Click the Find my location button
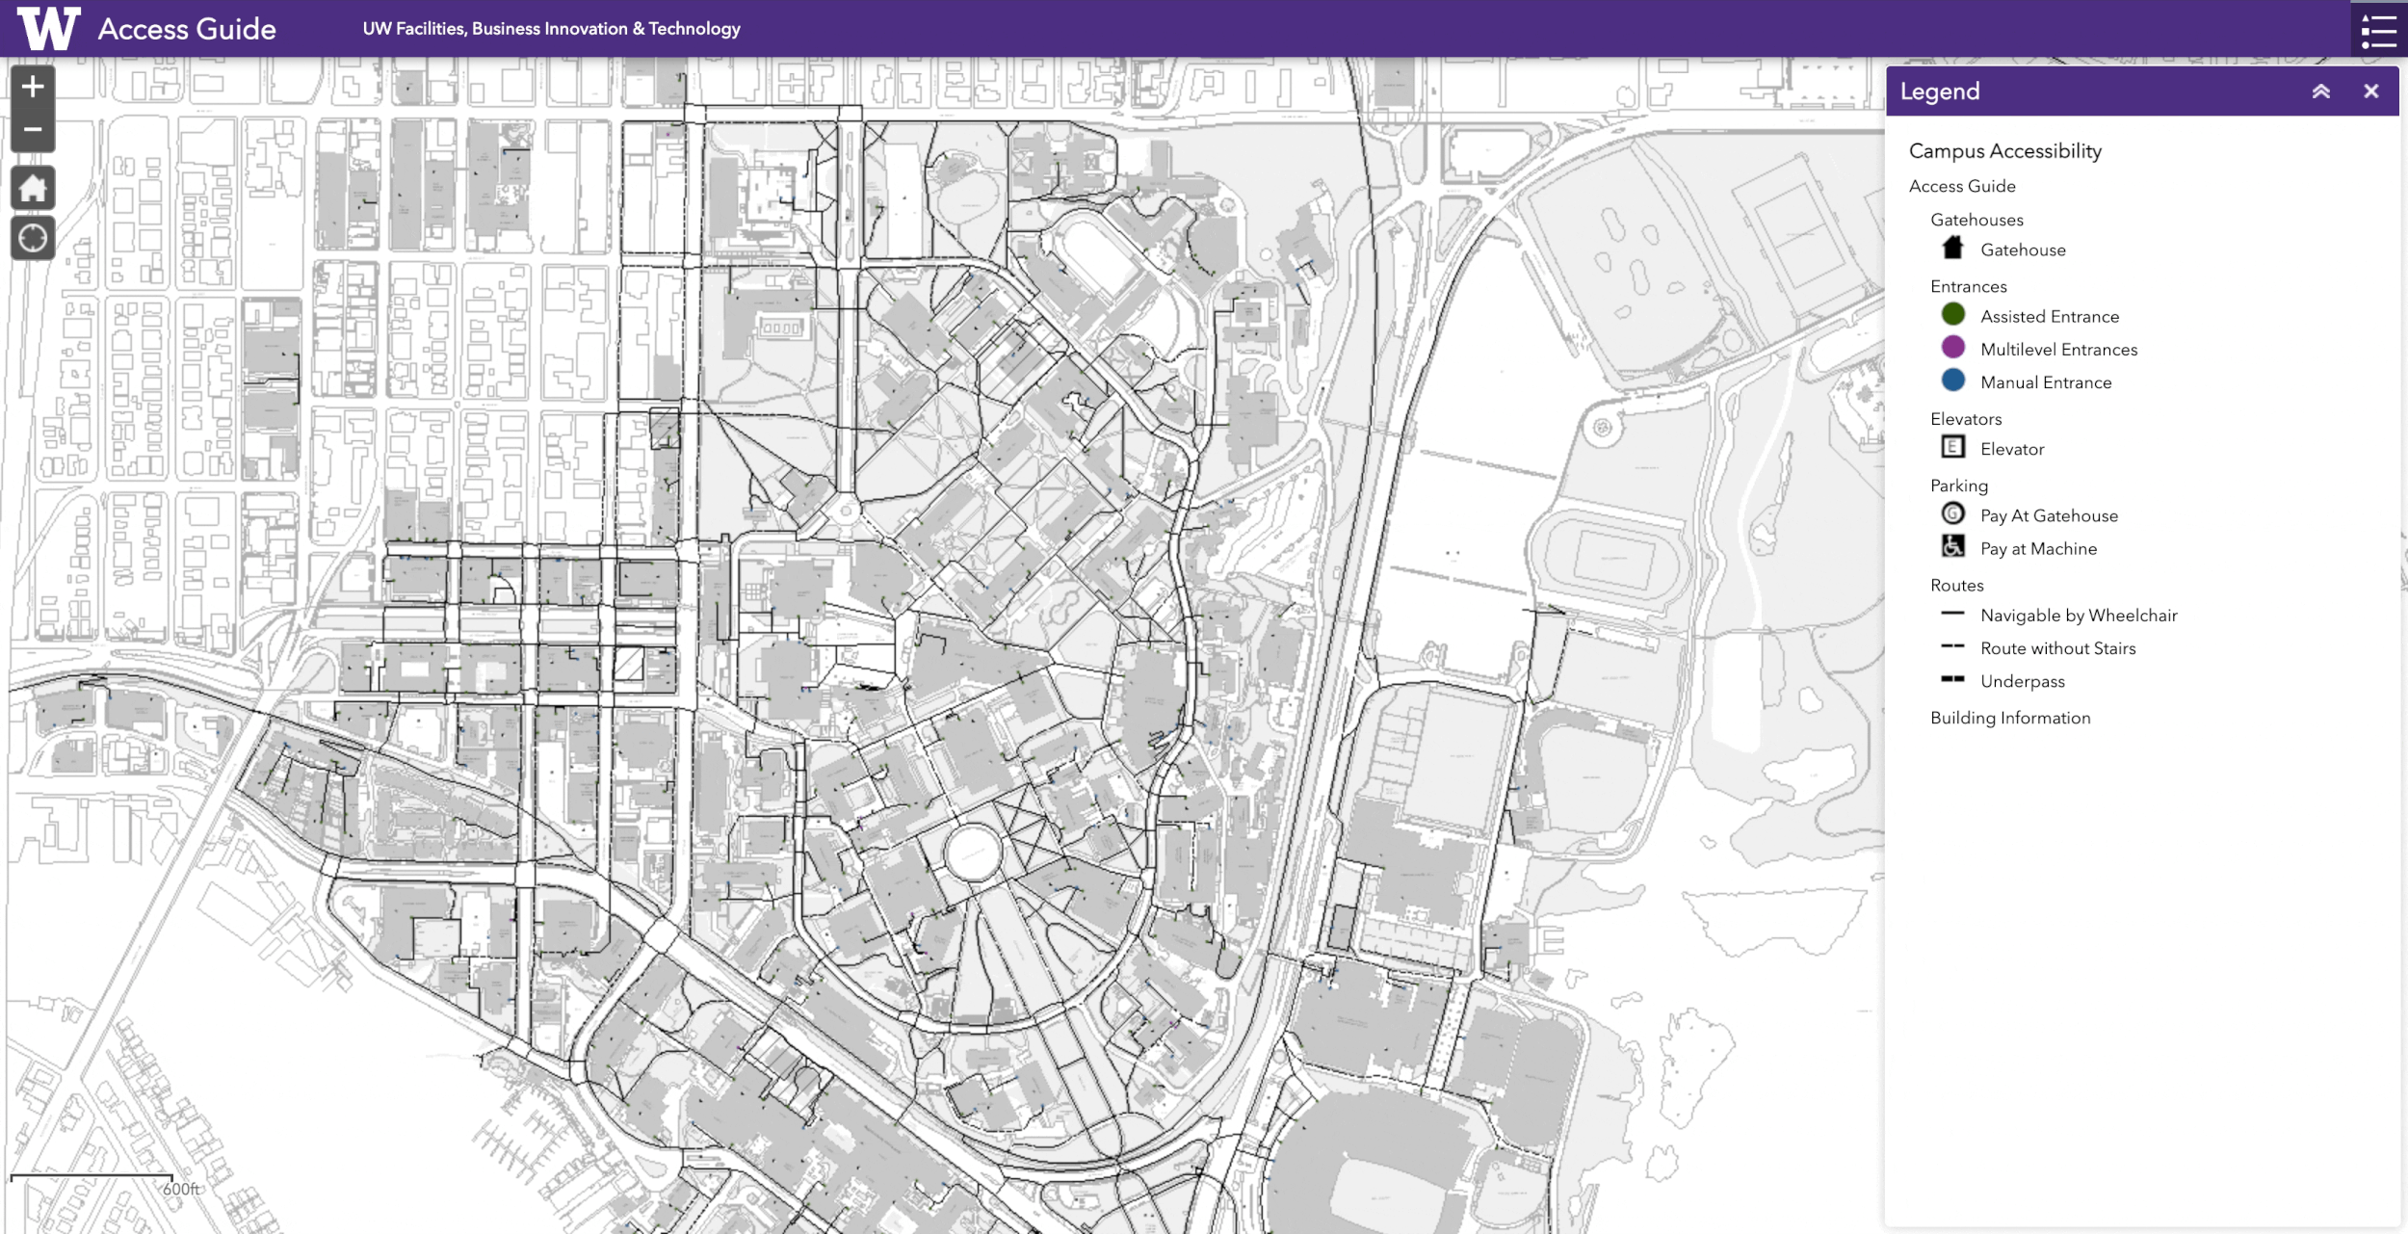Image resolution: width=2408 pixels, height=1234 pixels. (x=33, y=238)
